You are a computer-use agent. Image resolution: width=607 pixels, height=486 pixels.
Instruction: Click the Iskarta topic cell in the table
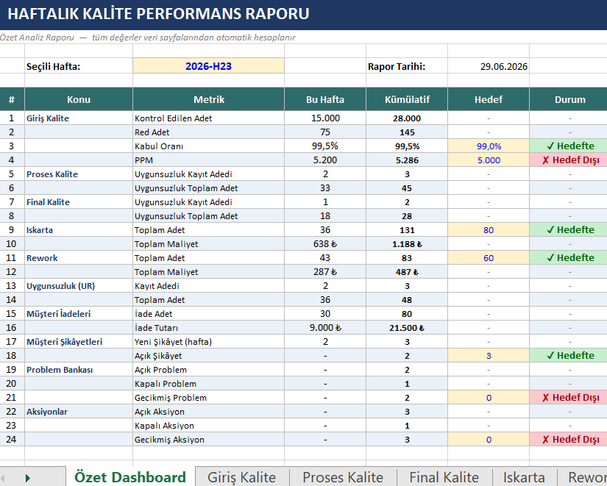coord(79,230)
